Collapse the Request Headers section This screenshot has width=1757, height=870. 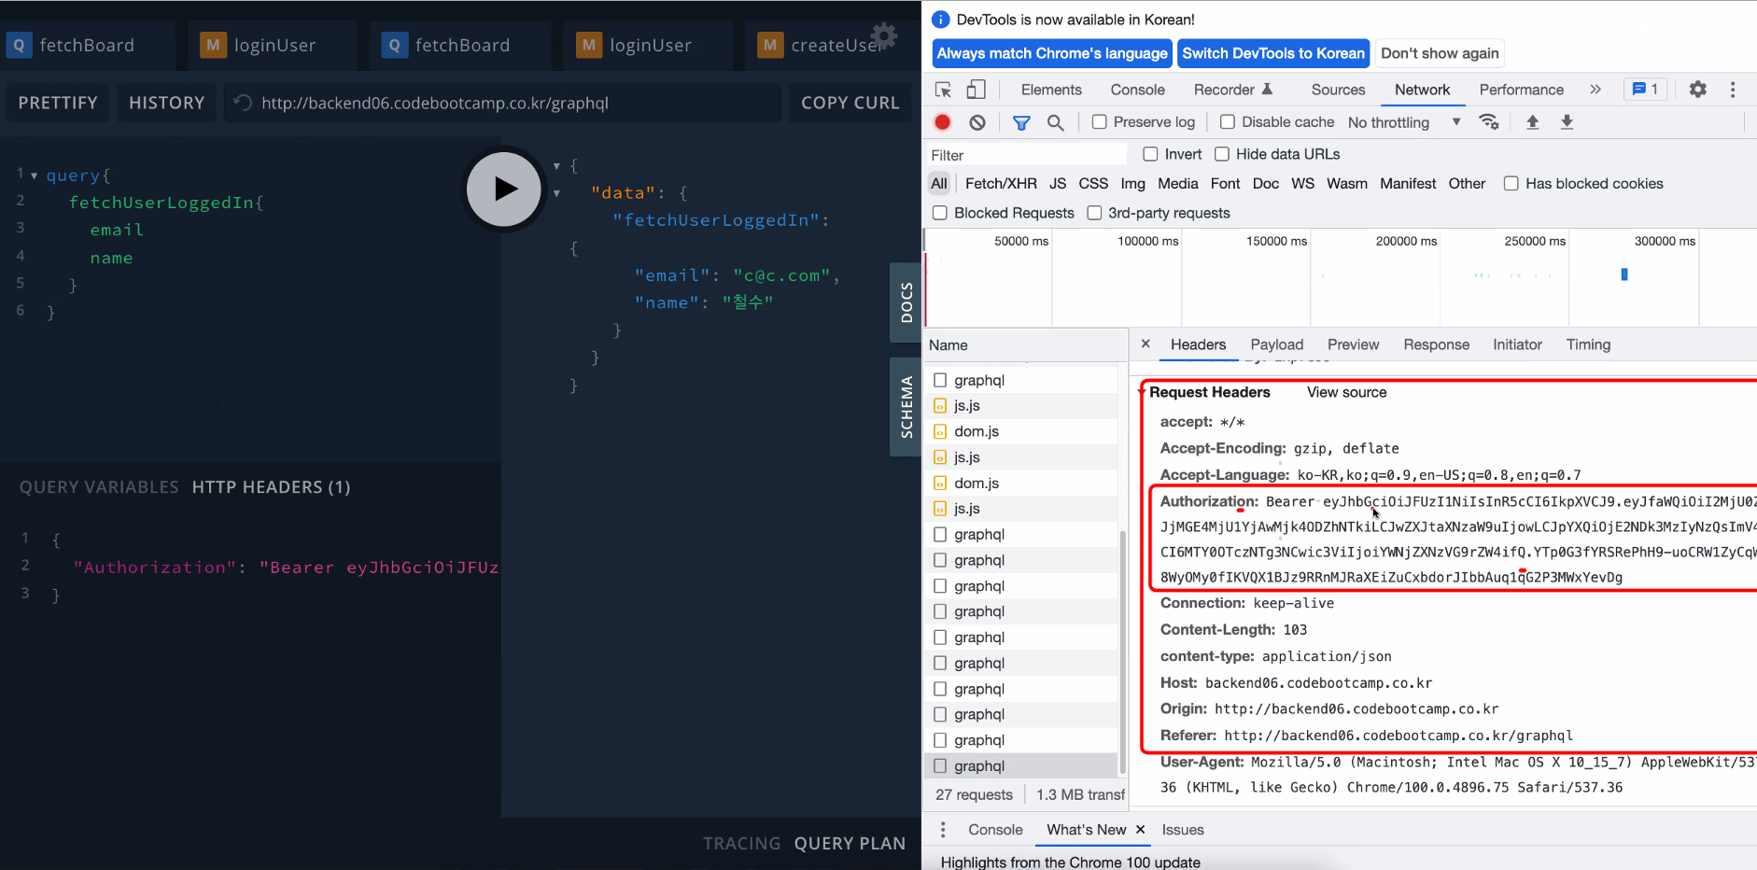pos(1142,392)
